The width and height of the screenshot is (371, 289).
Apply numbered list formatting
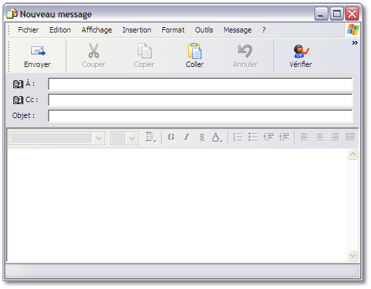[x=237, y=137]
